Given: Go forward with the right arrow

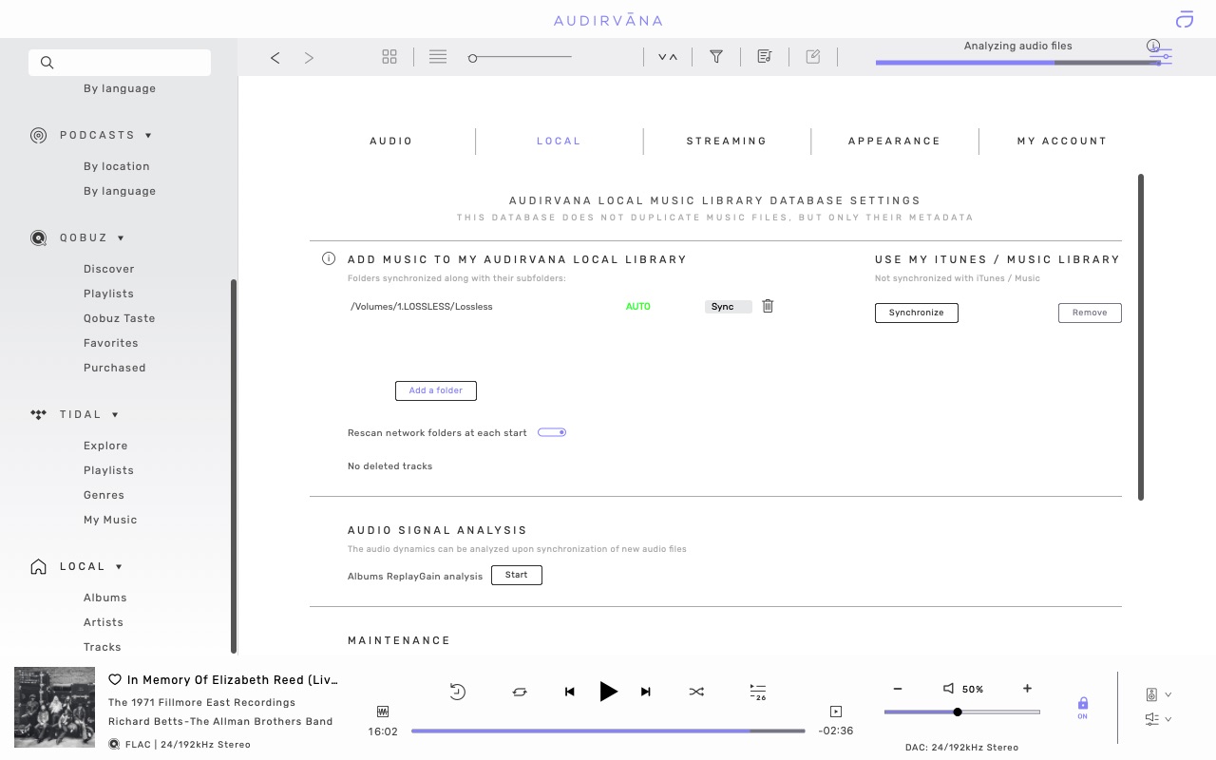Looking at the screenshot, I should (x=309, y=58).
